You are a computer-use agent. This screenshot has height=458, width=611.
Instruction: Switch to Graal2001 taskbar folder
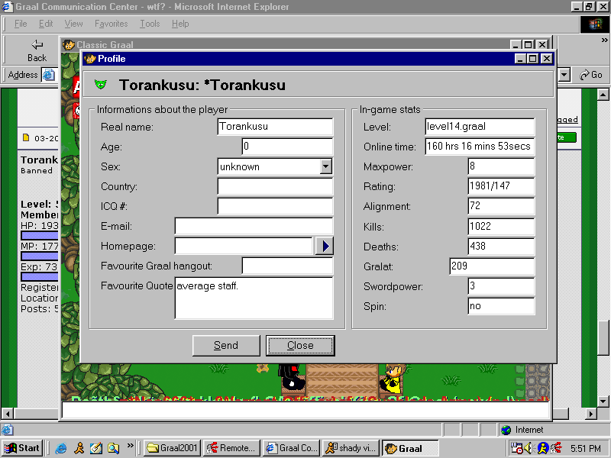173,448
